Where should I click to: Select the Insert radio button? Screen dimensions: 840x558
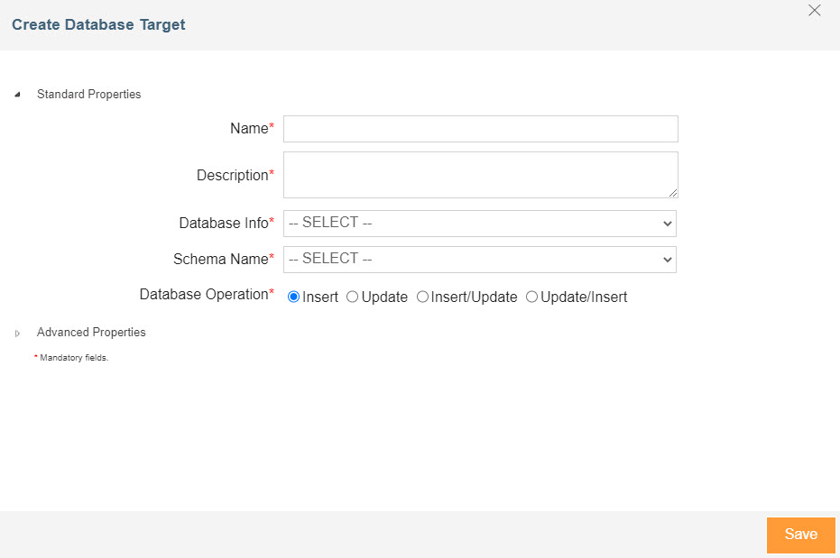(x=293, y=297)
